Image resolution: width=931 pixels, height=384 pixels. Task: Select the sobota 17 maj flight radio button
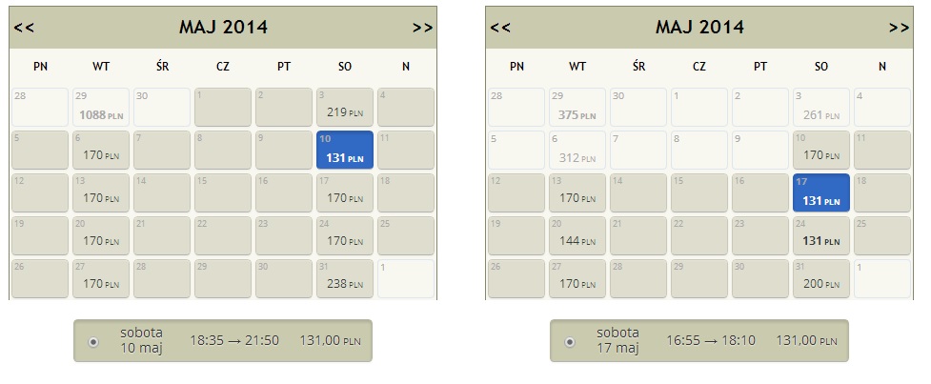point(570,342)
